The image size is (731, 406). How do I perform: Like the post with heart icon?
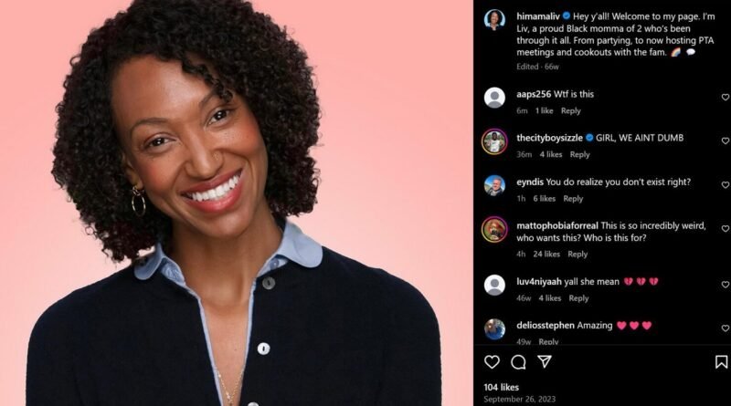[x=492, y=362]
